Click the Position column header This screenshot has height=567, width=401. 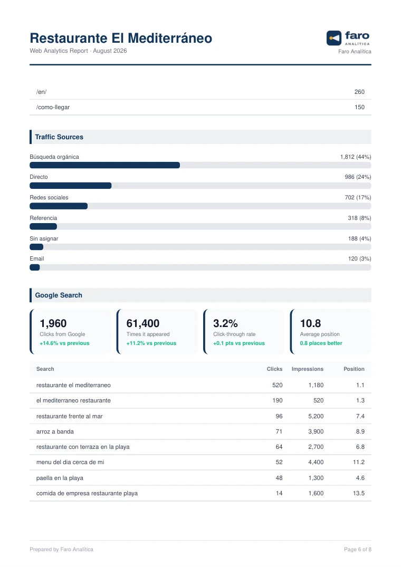[x=354, y=369]
